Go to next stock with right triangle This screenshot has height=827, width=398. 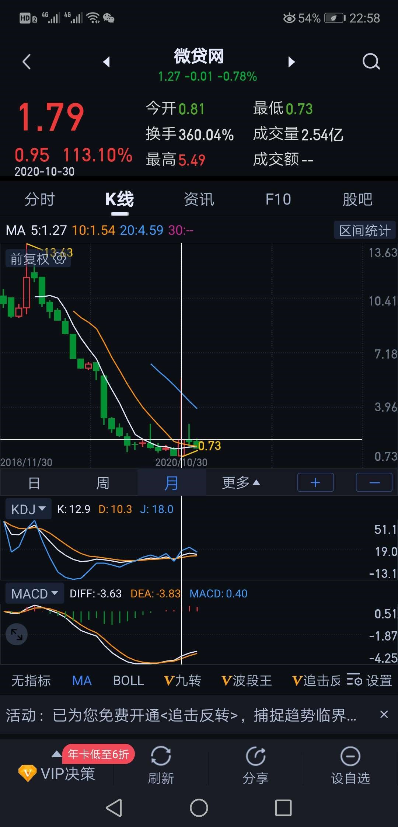coord(291,62)
